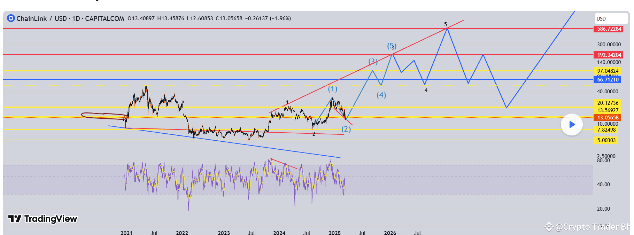Click the TradingView logo at bottom left

42,219
